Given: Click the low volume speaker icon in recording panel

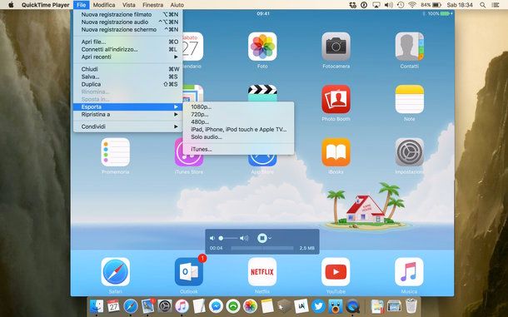Looking at the screenshot, I should [x=212, y=238].
